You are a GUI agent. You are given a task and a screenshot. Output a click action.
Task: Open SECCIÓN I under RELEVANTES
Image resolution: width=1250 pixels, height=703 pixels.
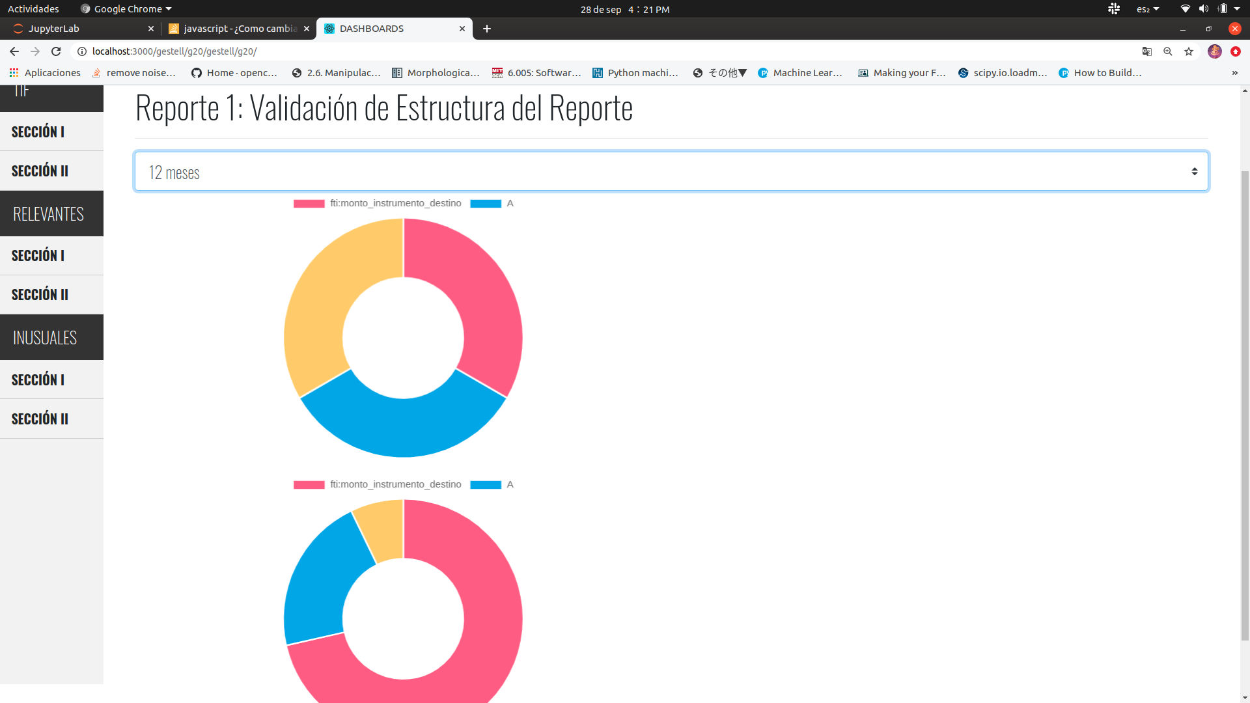(x=51, y=255)
